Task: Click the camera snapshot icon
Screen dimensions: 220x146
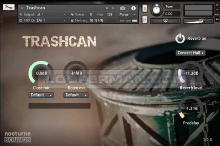Action: [123, 8]
